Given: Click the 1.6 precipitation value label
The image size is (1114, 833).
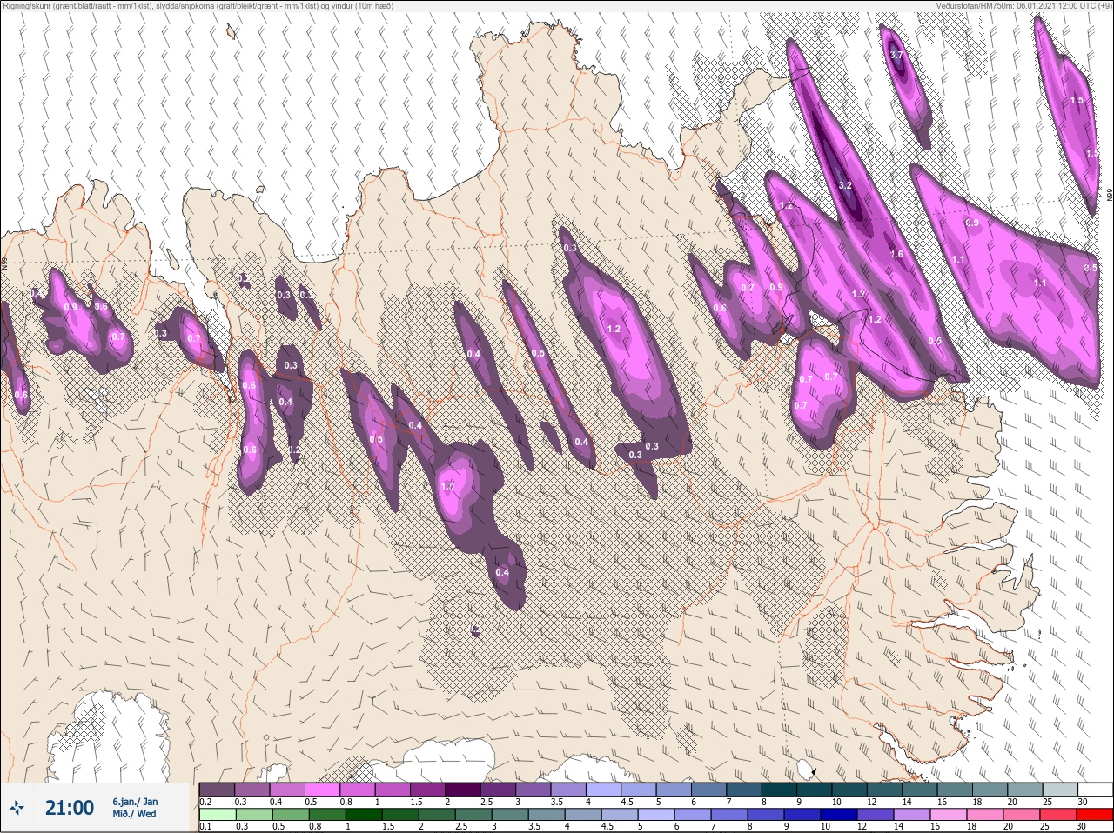Looking at the screenshot, I should tap(896, 255).
